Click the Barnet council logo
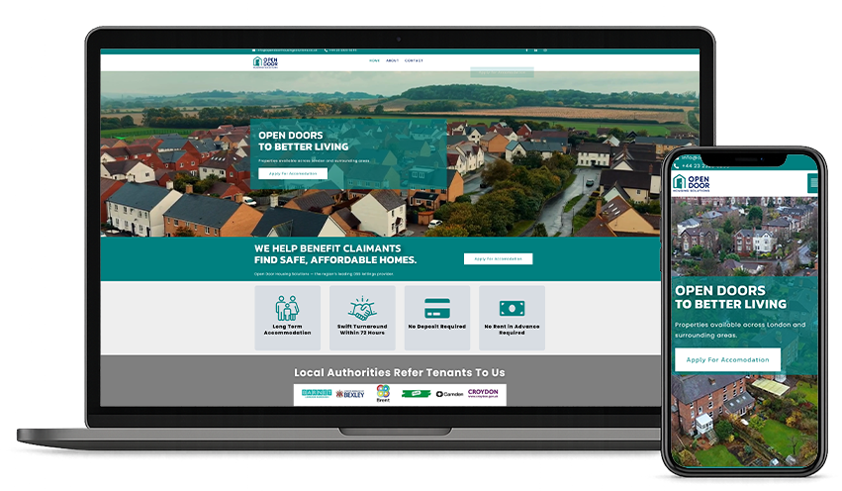 coord(317,393)
